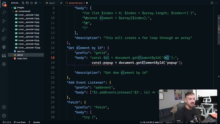220x124 pixels.
Task: Open the Explorer view in activity bar
Action: pyautogui.click(x=4, y=4)
